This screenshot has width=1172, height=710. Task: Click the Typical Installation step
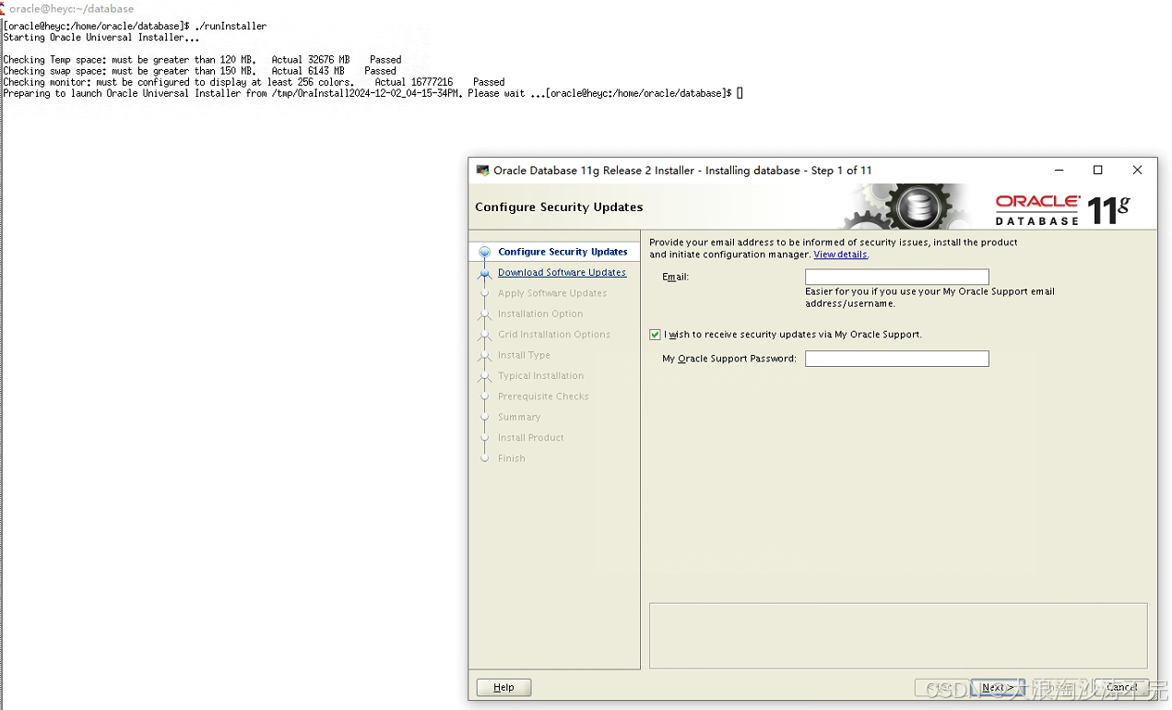click(x=540, y=375)
